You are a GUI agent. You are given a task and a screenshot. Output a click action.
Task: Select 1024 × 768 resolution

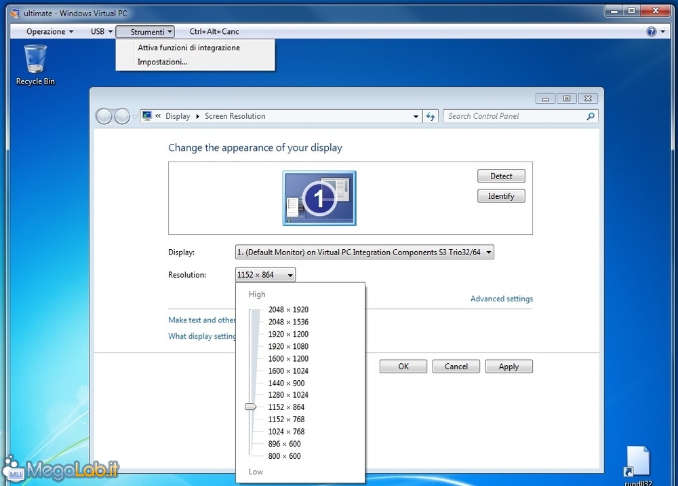[x=286, y=432]
